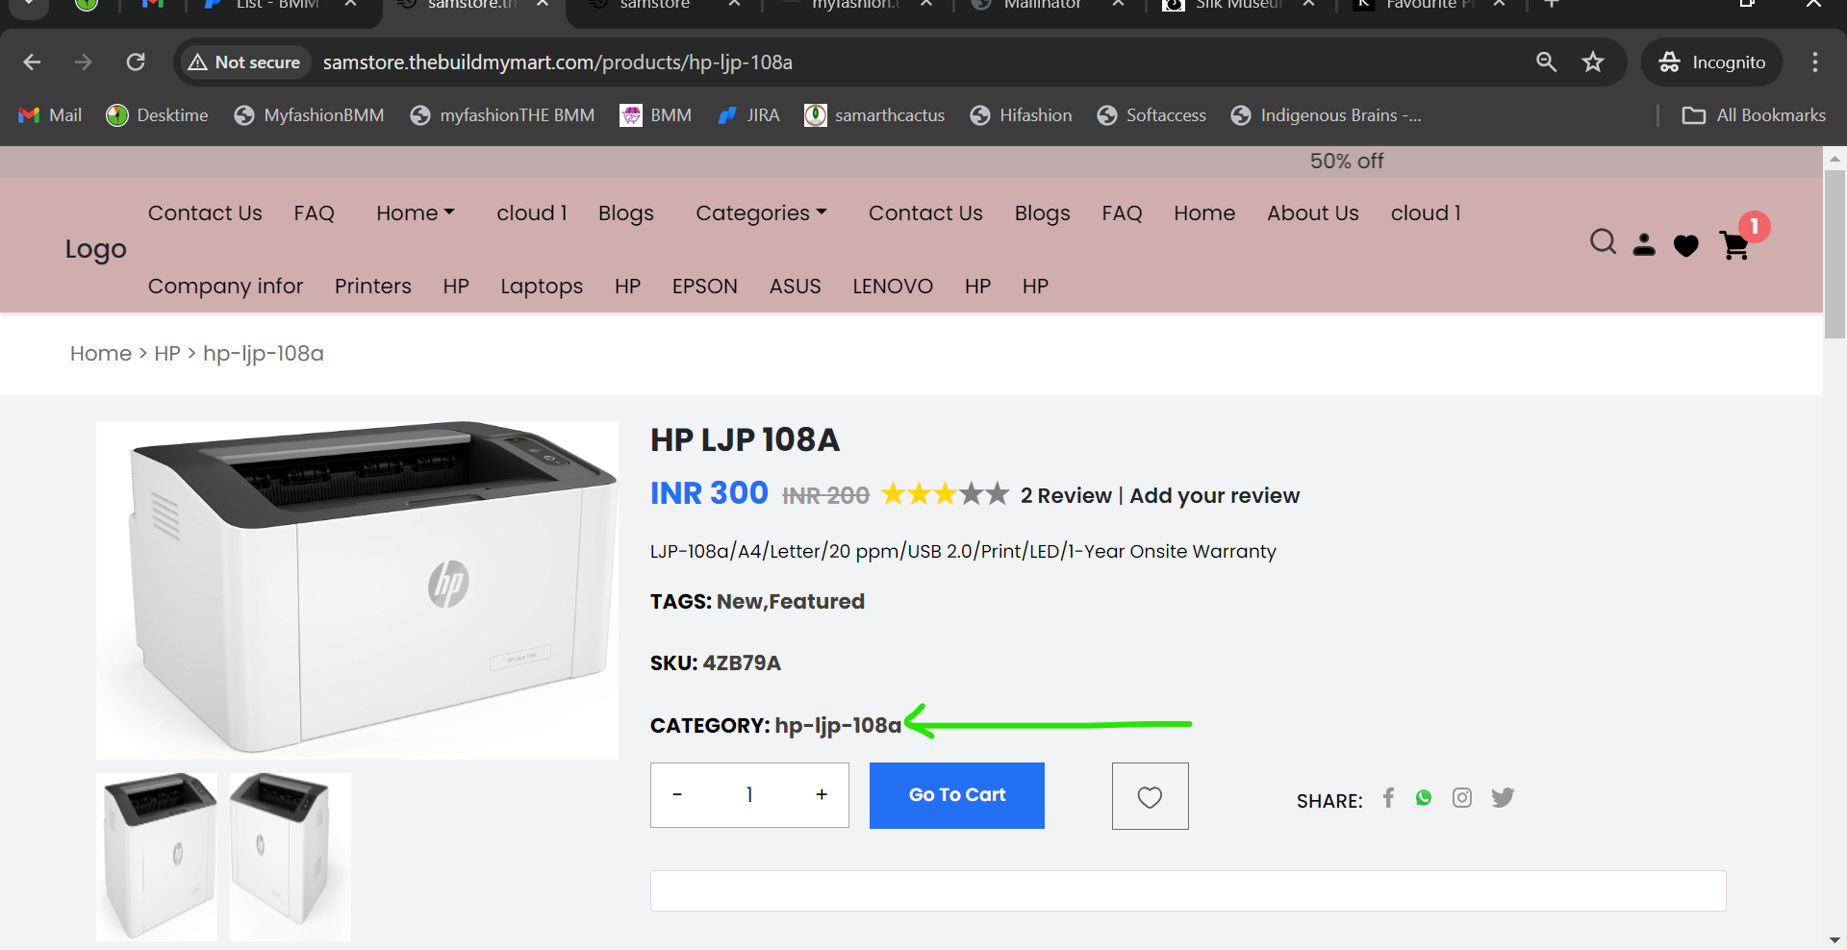Open the myfashionTHE BMM bookmark
Screen dimensions: 1847x950
pyautogui.click(x=502, y=115)
